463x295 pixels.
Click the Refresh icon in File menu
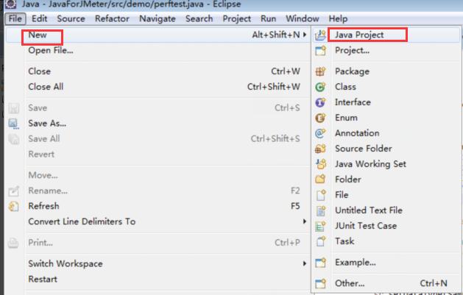click(x=13, y=206)
